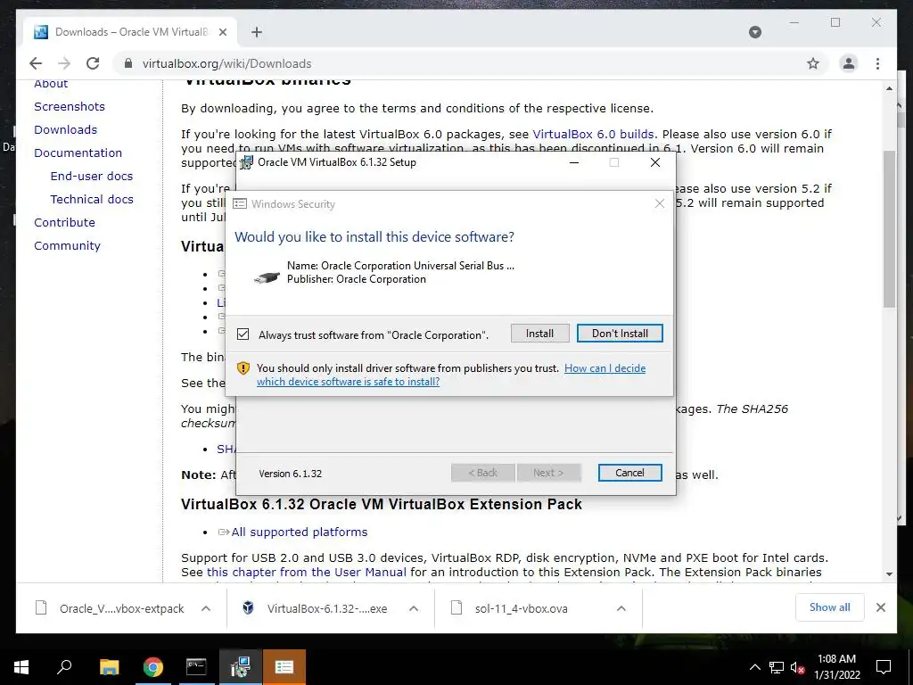The width and height of the screenshot is (913, 685).
Task: Open the Oracle_V....vbox-extpack download item
Action: pos(111,608)
